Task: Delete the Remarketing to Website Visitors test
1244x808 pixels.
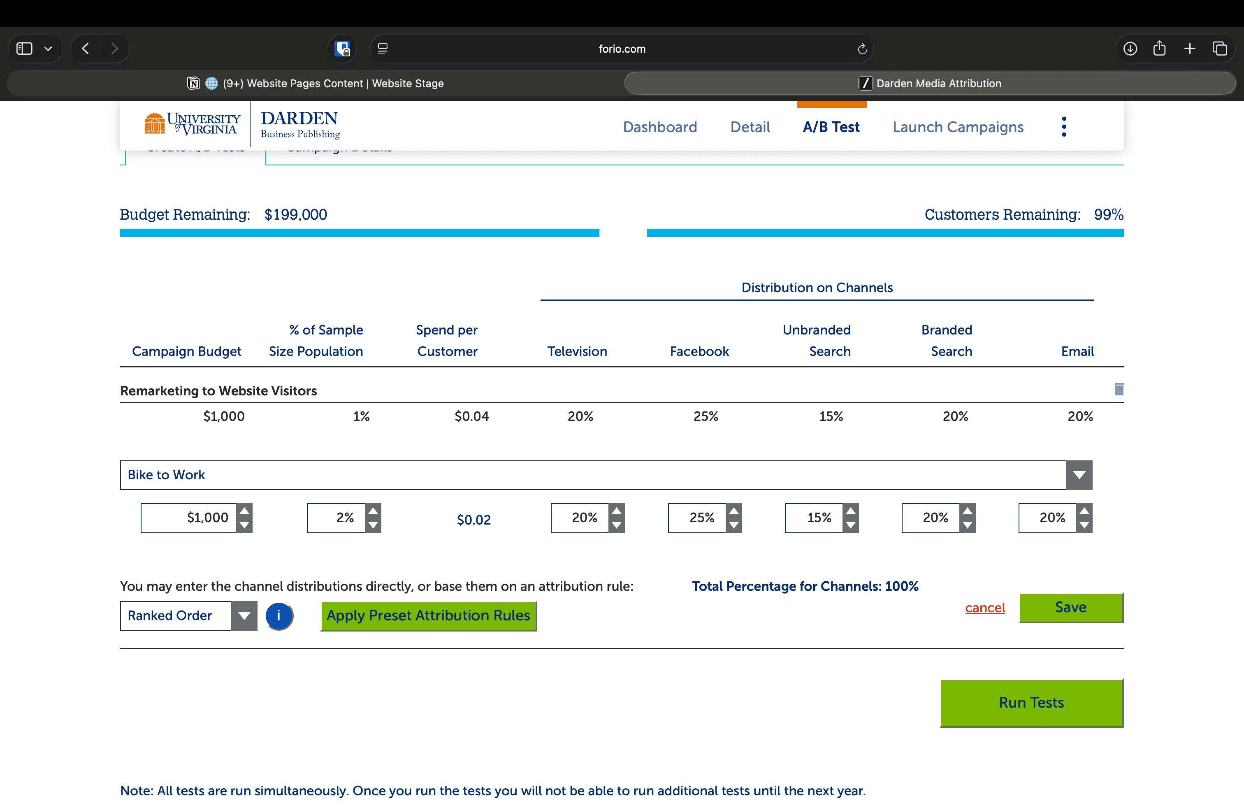Action: coord(1119,389)
